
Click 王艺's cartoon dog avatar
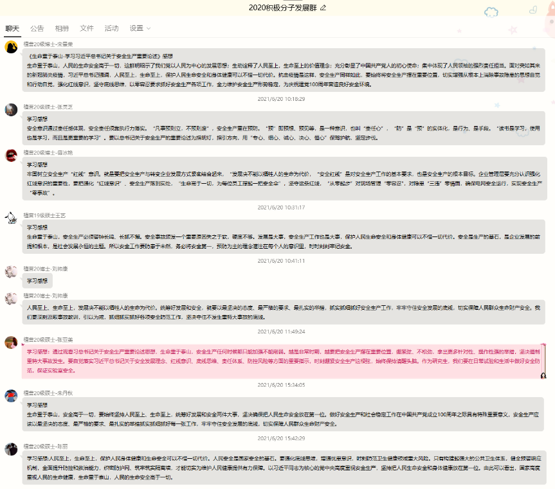[11, 218]
